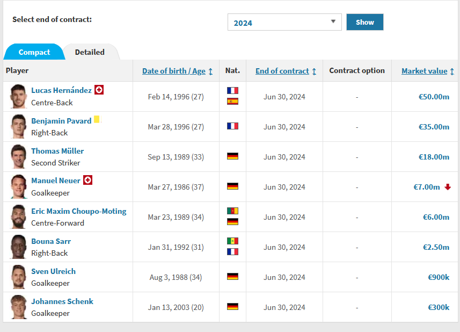Sort by End of contract column

point(282,71)
